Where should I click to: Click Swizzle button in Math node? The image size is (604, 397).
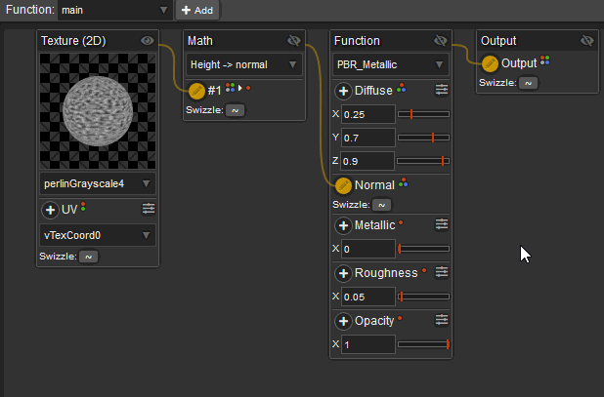(x=235, y=110)
